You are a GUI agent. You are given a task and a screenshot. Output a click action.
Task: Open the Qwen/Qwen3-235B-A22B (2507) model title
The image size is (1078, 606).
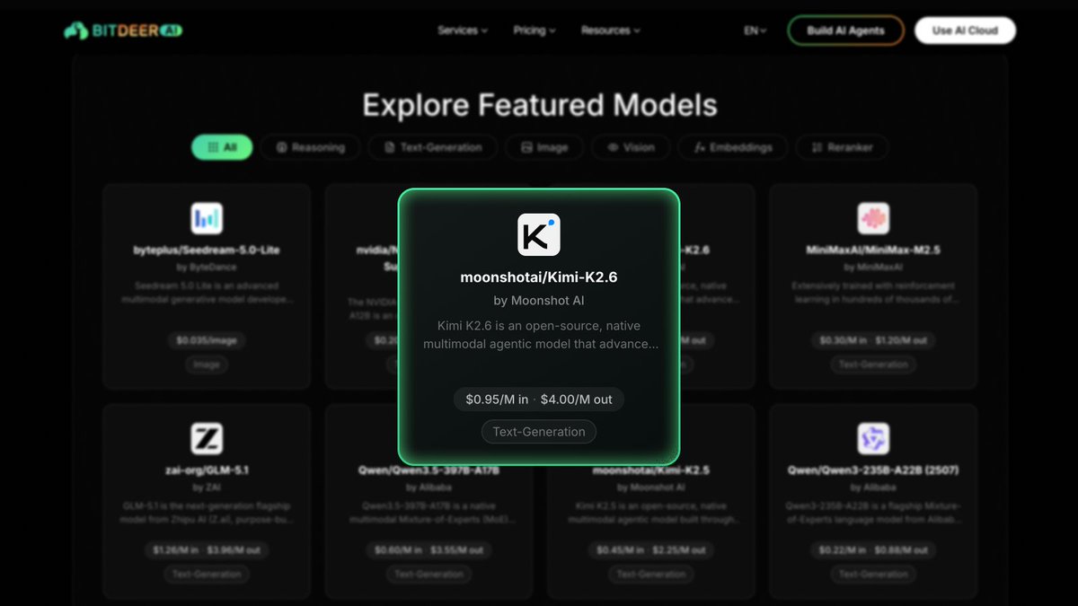tap(873, 470)
